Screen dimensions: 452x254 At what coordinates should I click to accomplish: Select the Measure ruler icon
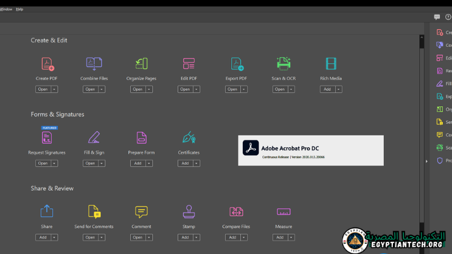point(283,211)
